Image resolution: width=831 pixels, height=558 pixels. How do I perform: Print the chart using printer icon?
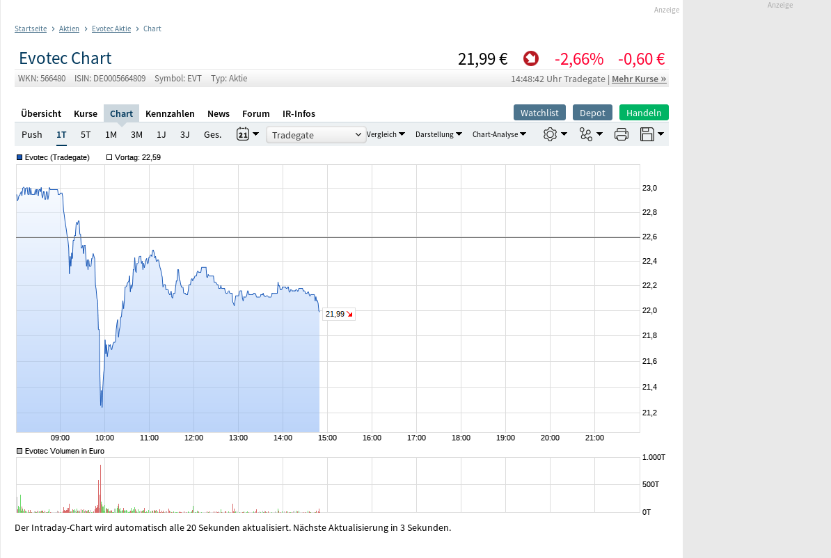(622, 134)
